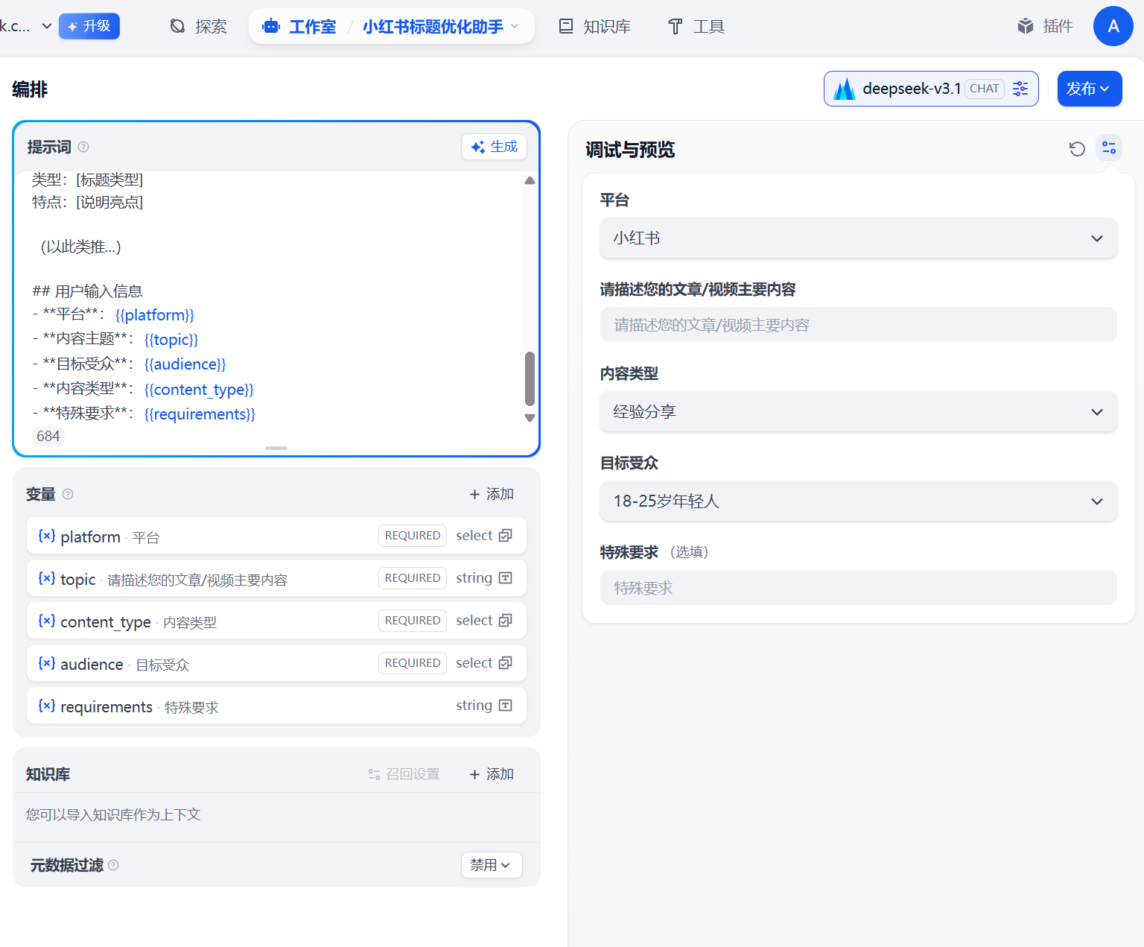Click the help icon beside 提示词

pyautogui.click(x=83, y=147)
